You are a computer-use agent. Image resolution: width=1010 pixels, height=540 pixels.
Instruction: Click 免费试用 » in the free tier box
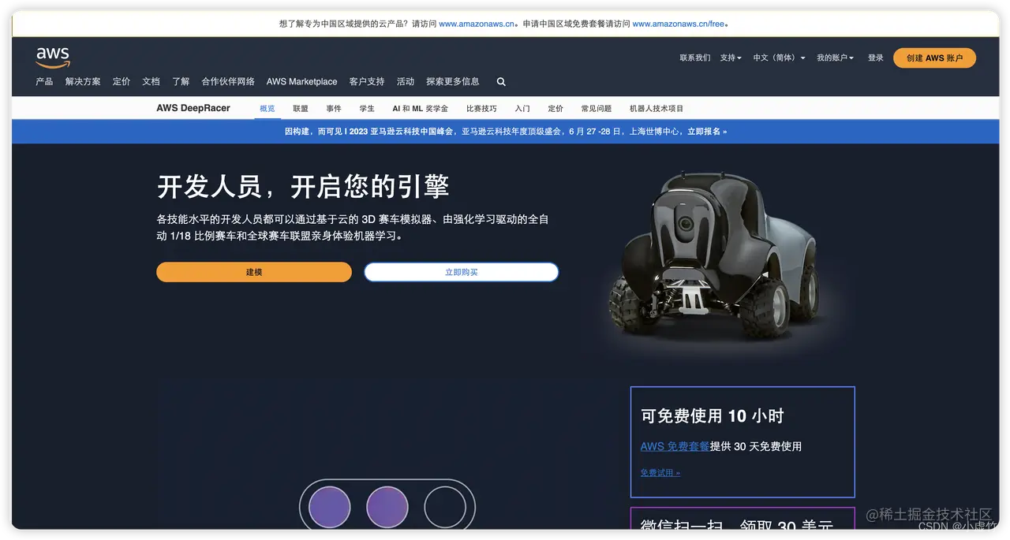pyautogui.click(x=660, y=472)
